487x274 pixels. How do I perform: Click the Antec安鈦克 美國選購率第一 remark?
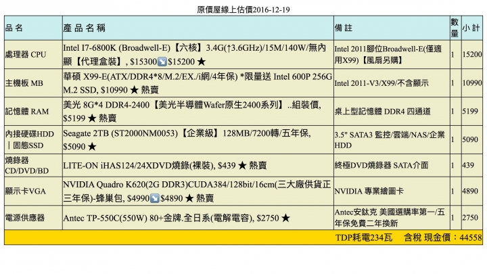click(x=390, y=218)
